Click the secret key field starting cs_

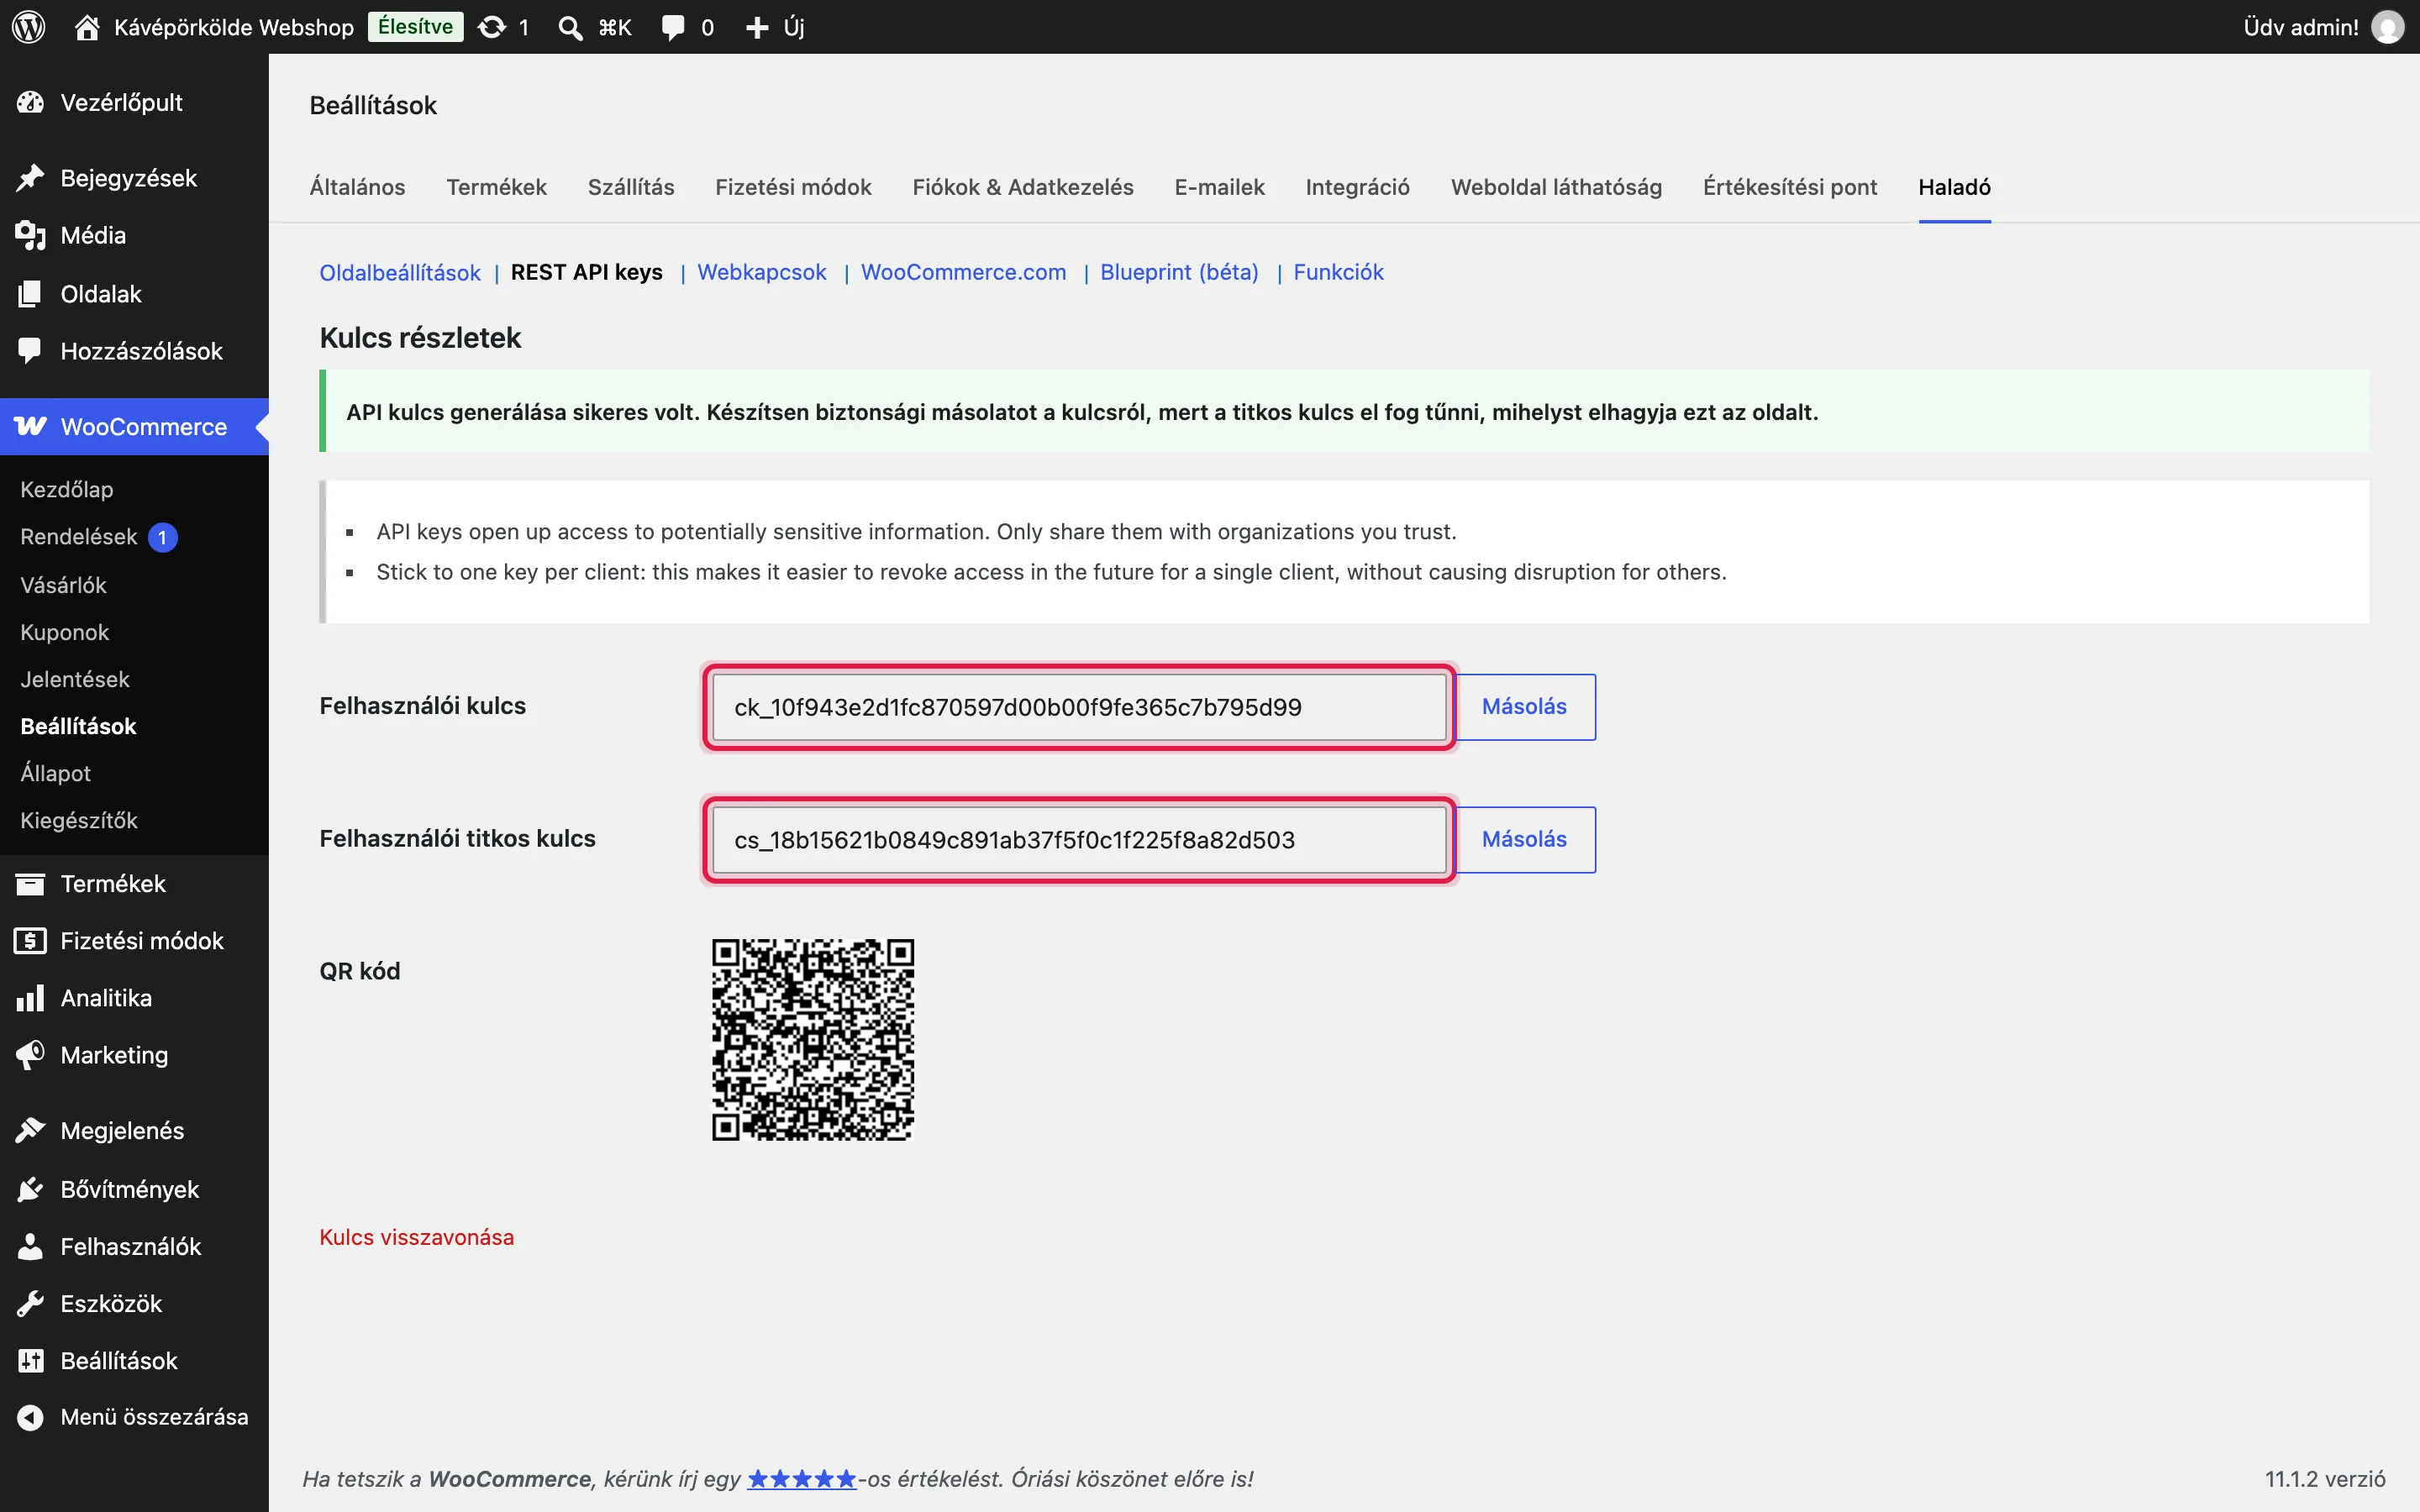(1079, 839)
